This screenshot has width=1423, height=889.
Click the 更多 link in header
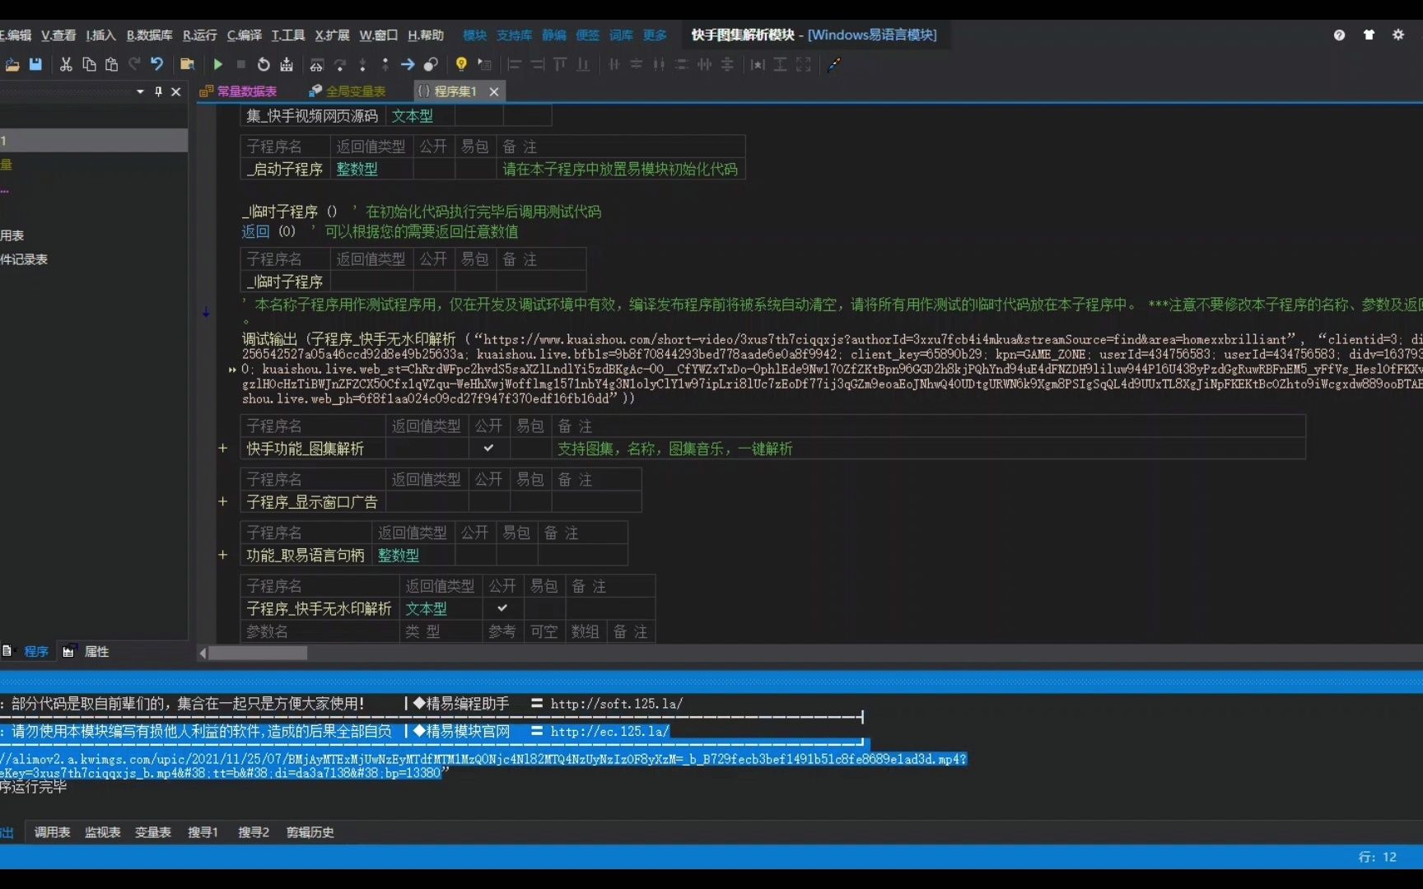tap(655, 35)
